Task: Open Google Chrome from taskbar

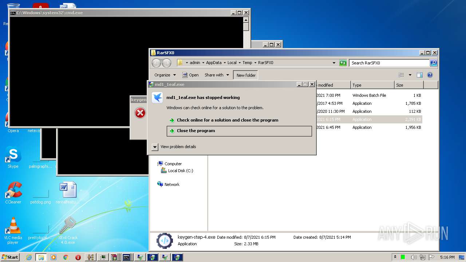Action: tap(66, 257)
